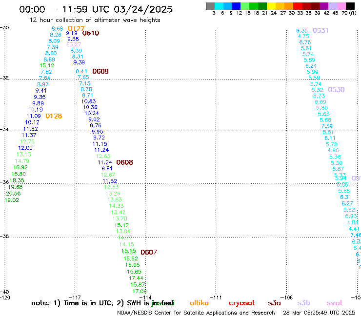Select the 14.33 wave height reading
The height and width of the screenshot is (317, 361).
116,206
